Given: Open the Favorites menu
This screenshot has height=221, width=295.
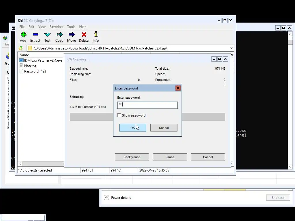Looking at the screenshot, I should pos(56,27).
